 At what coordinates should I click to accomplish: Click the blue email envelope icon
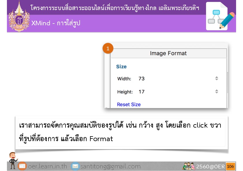pyautogui.click(x=75, y=166)
